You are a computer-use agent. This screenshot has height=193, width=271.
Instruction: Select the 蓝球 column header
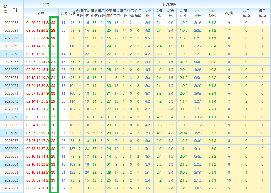pyautogui.click(x=63, y=13)
